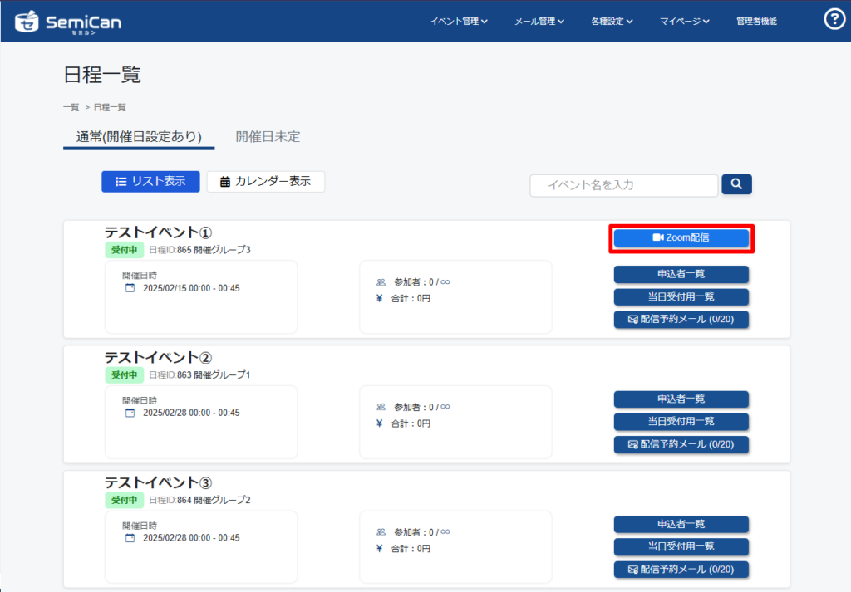Open the 各種設定 dropdown menu
The image size is (851, 592).
[x=612, y=22]
